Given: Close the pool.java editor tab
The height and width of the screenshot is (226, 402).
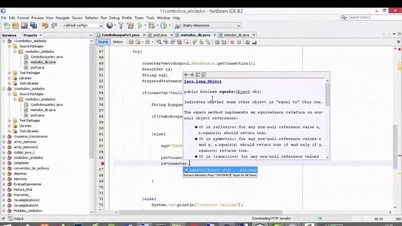Looking at the screenshot, I should [x=171, y=35].
